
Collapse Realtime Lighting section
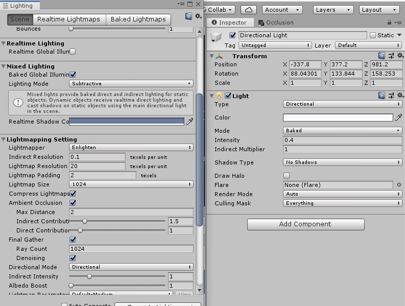[4, 43]
